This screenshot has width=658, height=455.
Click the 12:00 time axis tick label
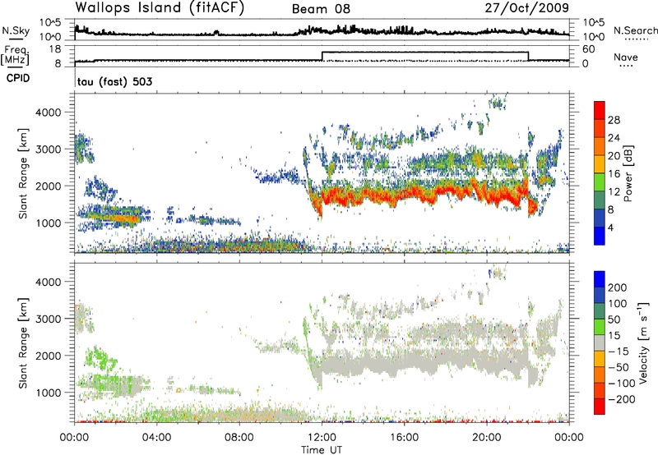[x=322, y=438]
